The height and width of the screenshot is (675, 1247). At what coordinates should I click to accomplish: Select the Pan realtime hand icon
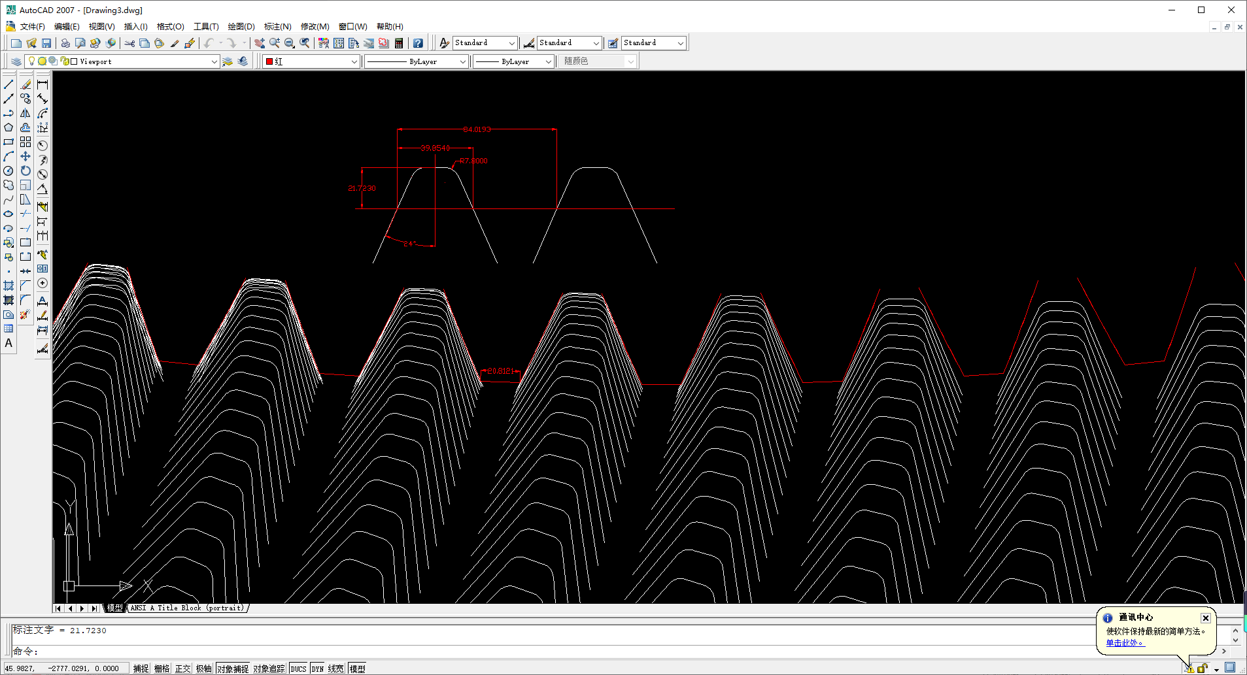[x=260, y=43]
